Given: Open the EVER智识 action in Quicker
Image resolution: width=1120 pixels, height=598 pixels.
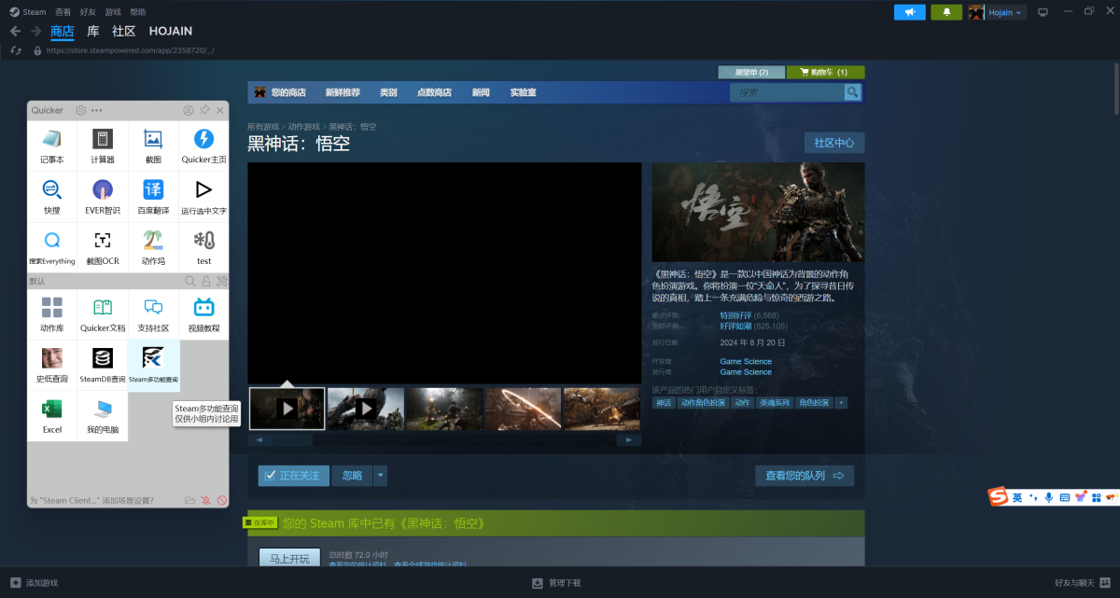Looking at the screenshot, I should (103, 197).
